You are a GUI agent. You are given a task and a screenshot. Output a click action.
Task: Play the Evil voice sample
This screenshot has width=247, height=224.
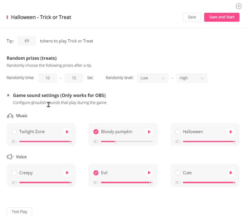click(x=149, y=173)
